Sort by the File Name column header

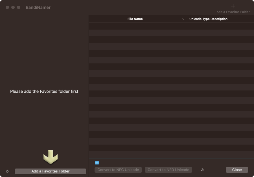(135, 19)
